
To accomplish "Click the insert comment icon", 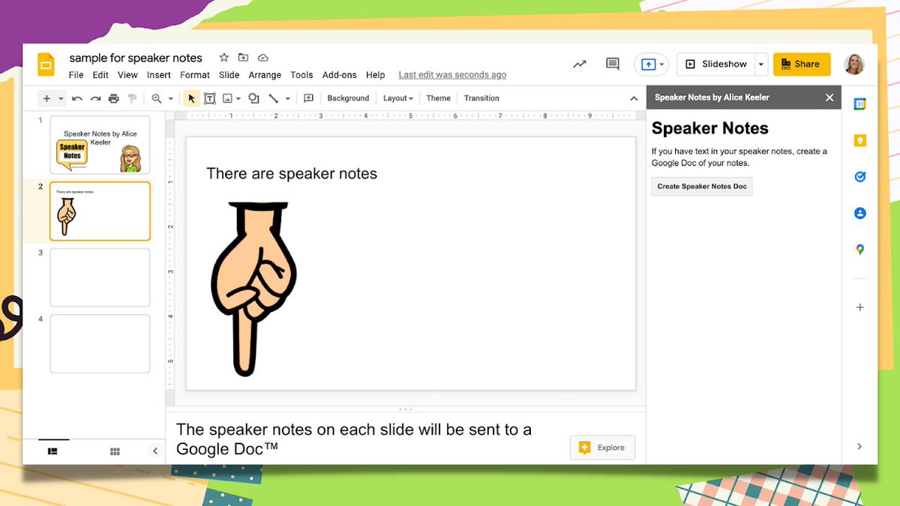I will pos(308,98).
